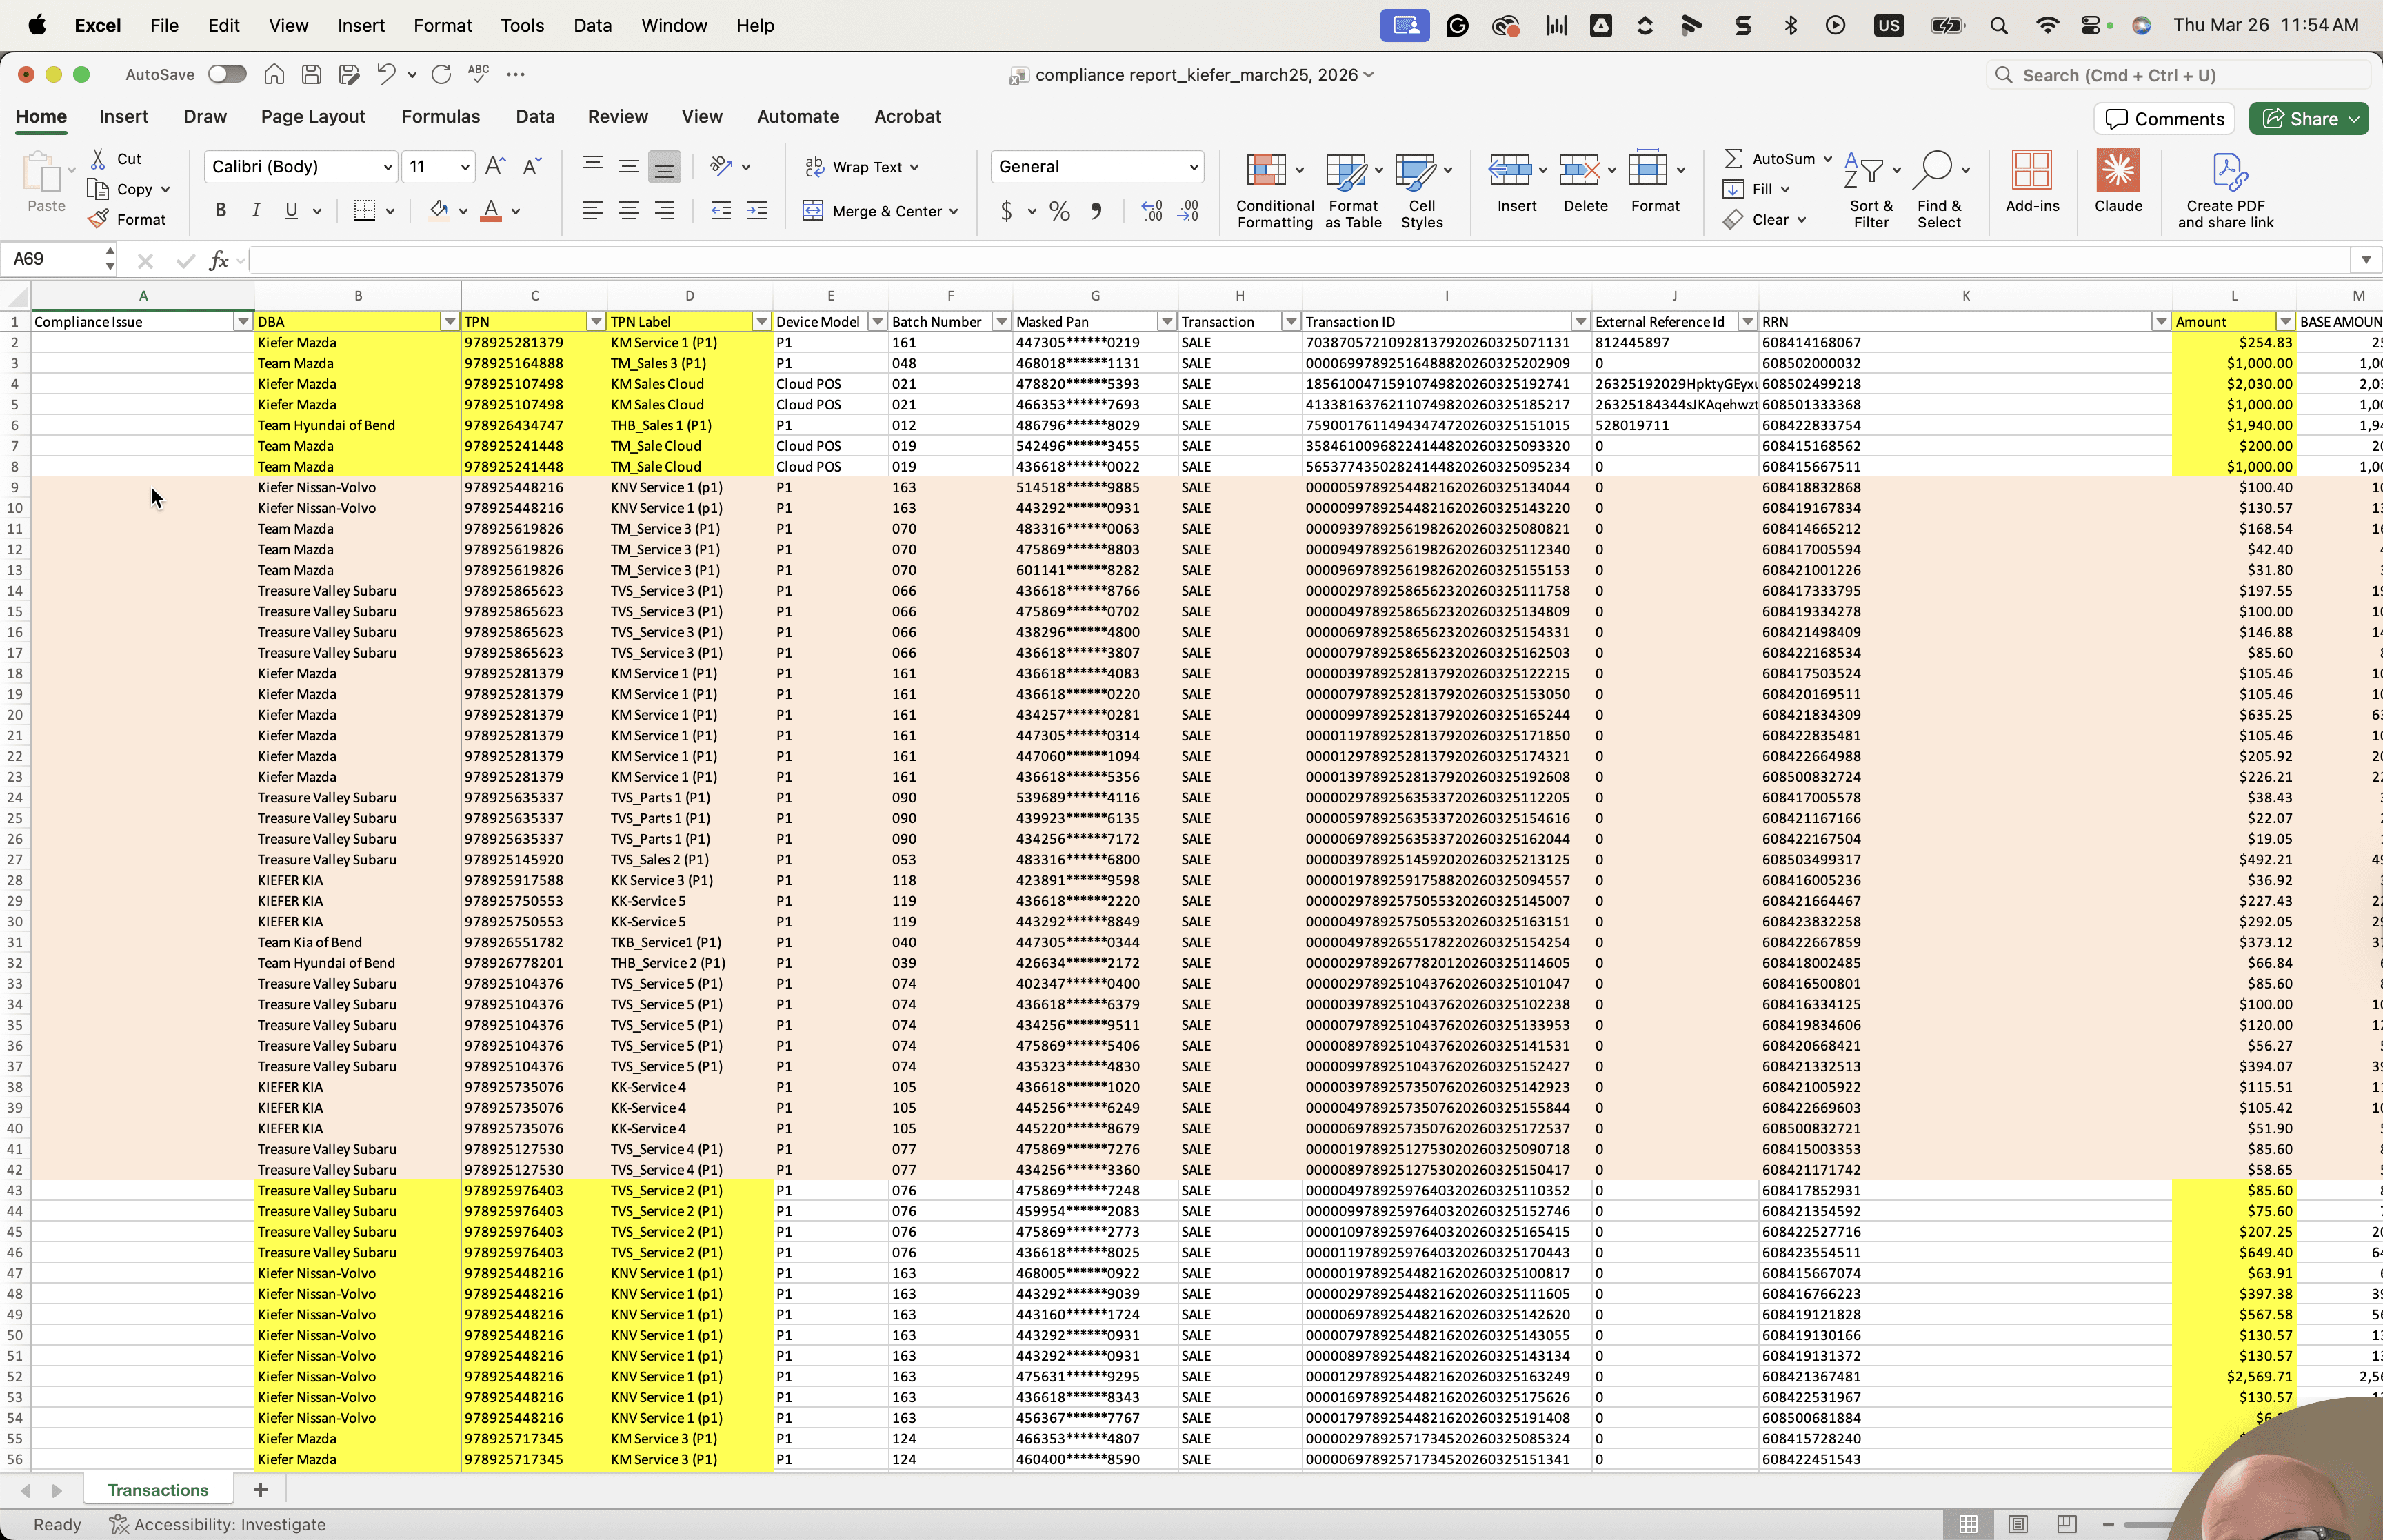The image size is (2383, 1540).
Task: Open Cell Styles gallery
Action: (1422, 190)
